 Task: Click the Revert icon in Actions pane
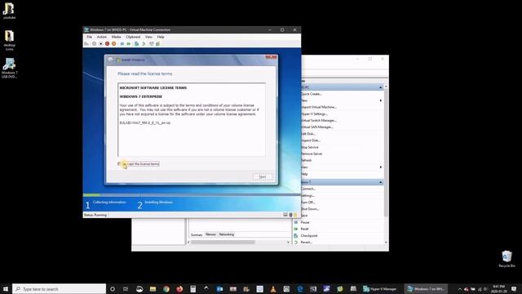click(x=296, y=242)
